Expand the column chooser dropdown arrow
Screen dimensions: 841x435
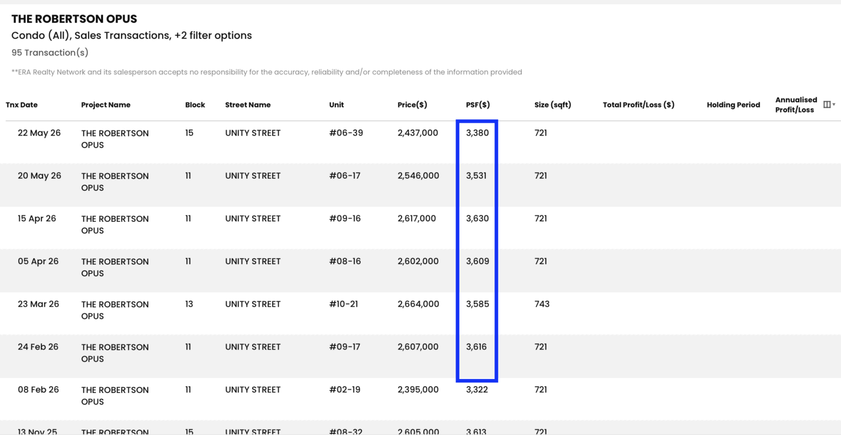click(x=834, y=105)
